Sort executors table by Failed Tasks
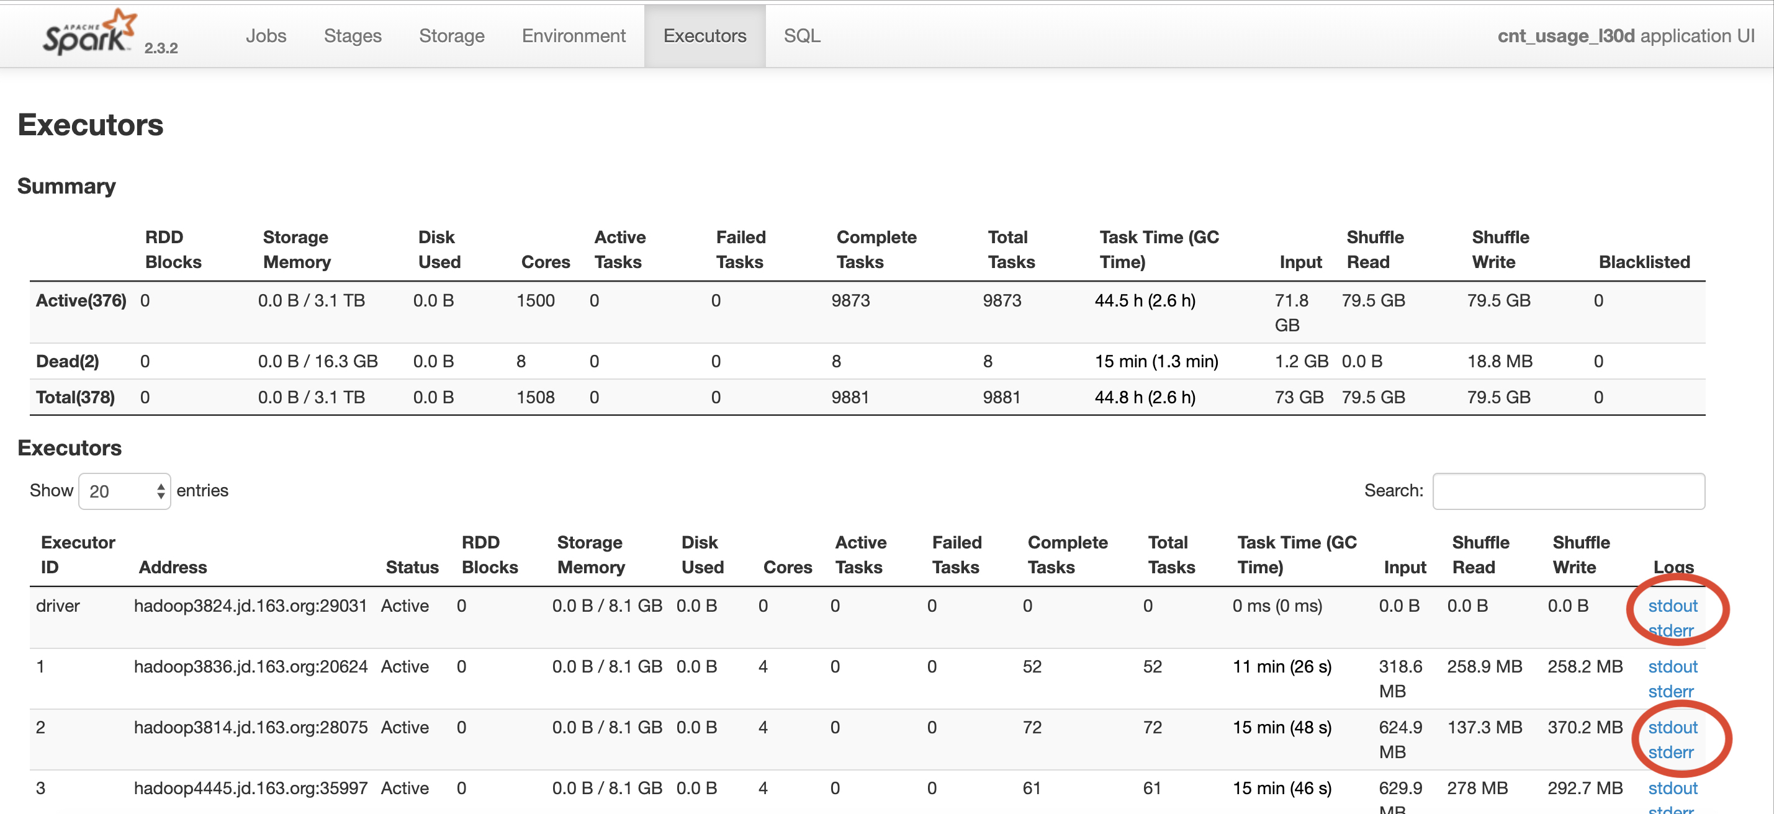The image size is (1774, 814). 957,555
